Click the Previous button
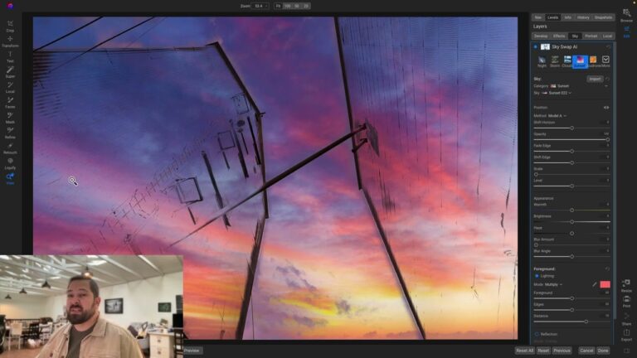637x358 pixels. coord(562,351)
